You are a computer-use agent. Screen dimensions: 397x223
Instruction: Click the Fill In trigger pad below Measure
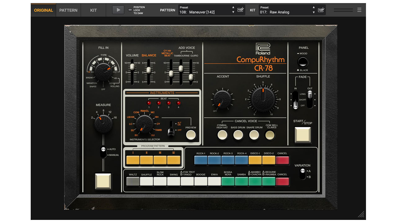(x=103, y=181)
